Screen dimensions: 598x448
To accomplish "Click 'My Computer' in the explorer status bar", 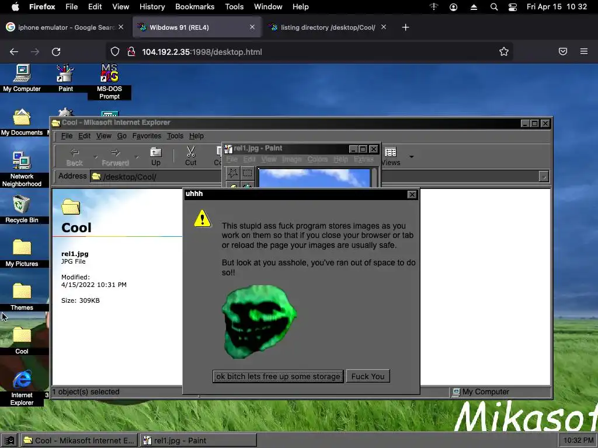I will (x=485, y=391).
